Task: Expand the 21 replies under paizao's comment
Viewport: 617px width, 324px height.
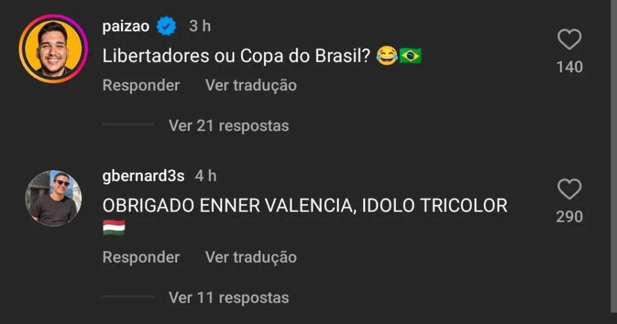Action: click(228, 126)
